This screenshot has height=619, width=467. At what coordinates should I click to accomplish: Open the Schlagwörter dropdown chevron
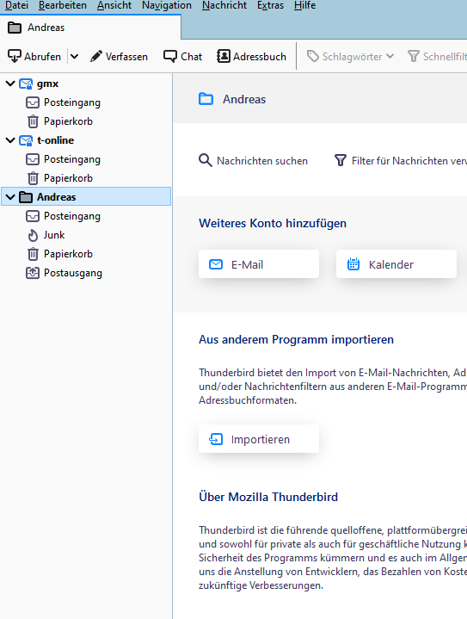click(x=390, y=56)
